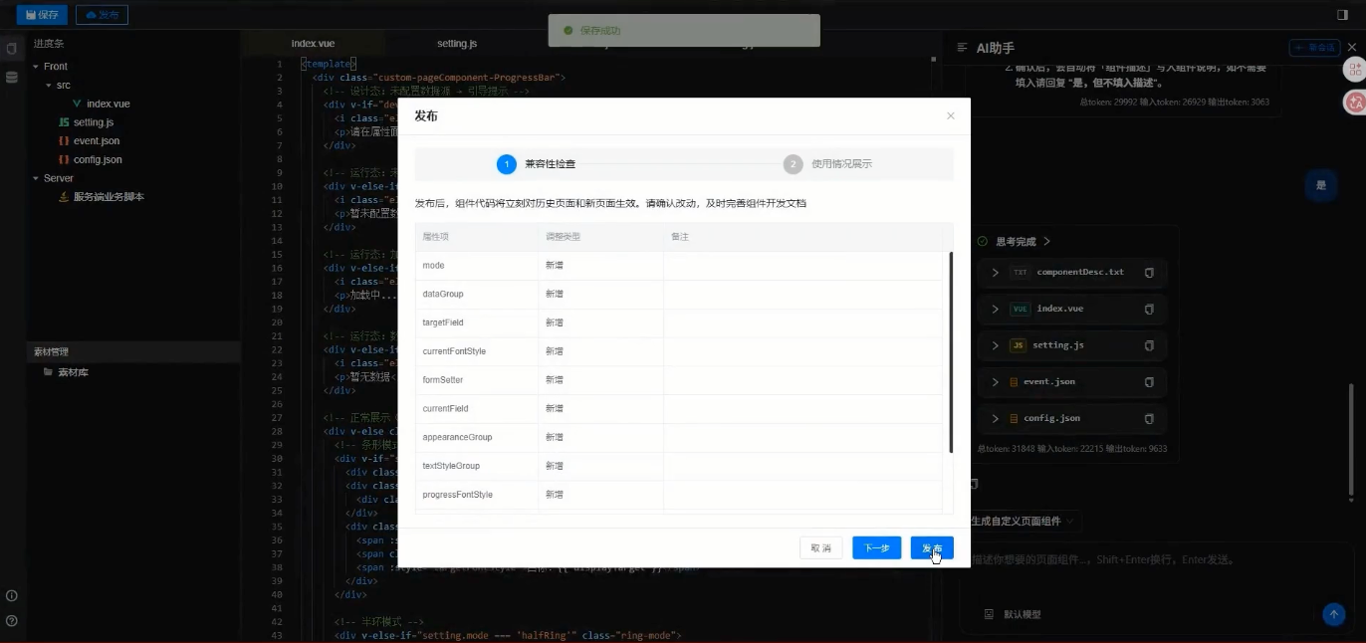Copy the componentDesc.txt content
1366x643 pixels.
coord(1149,273)
